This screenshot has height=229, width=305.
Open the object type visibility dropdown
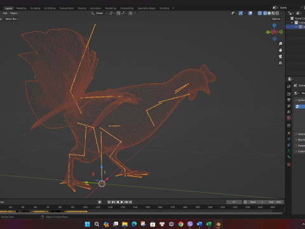[x=234, y=13]
